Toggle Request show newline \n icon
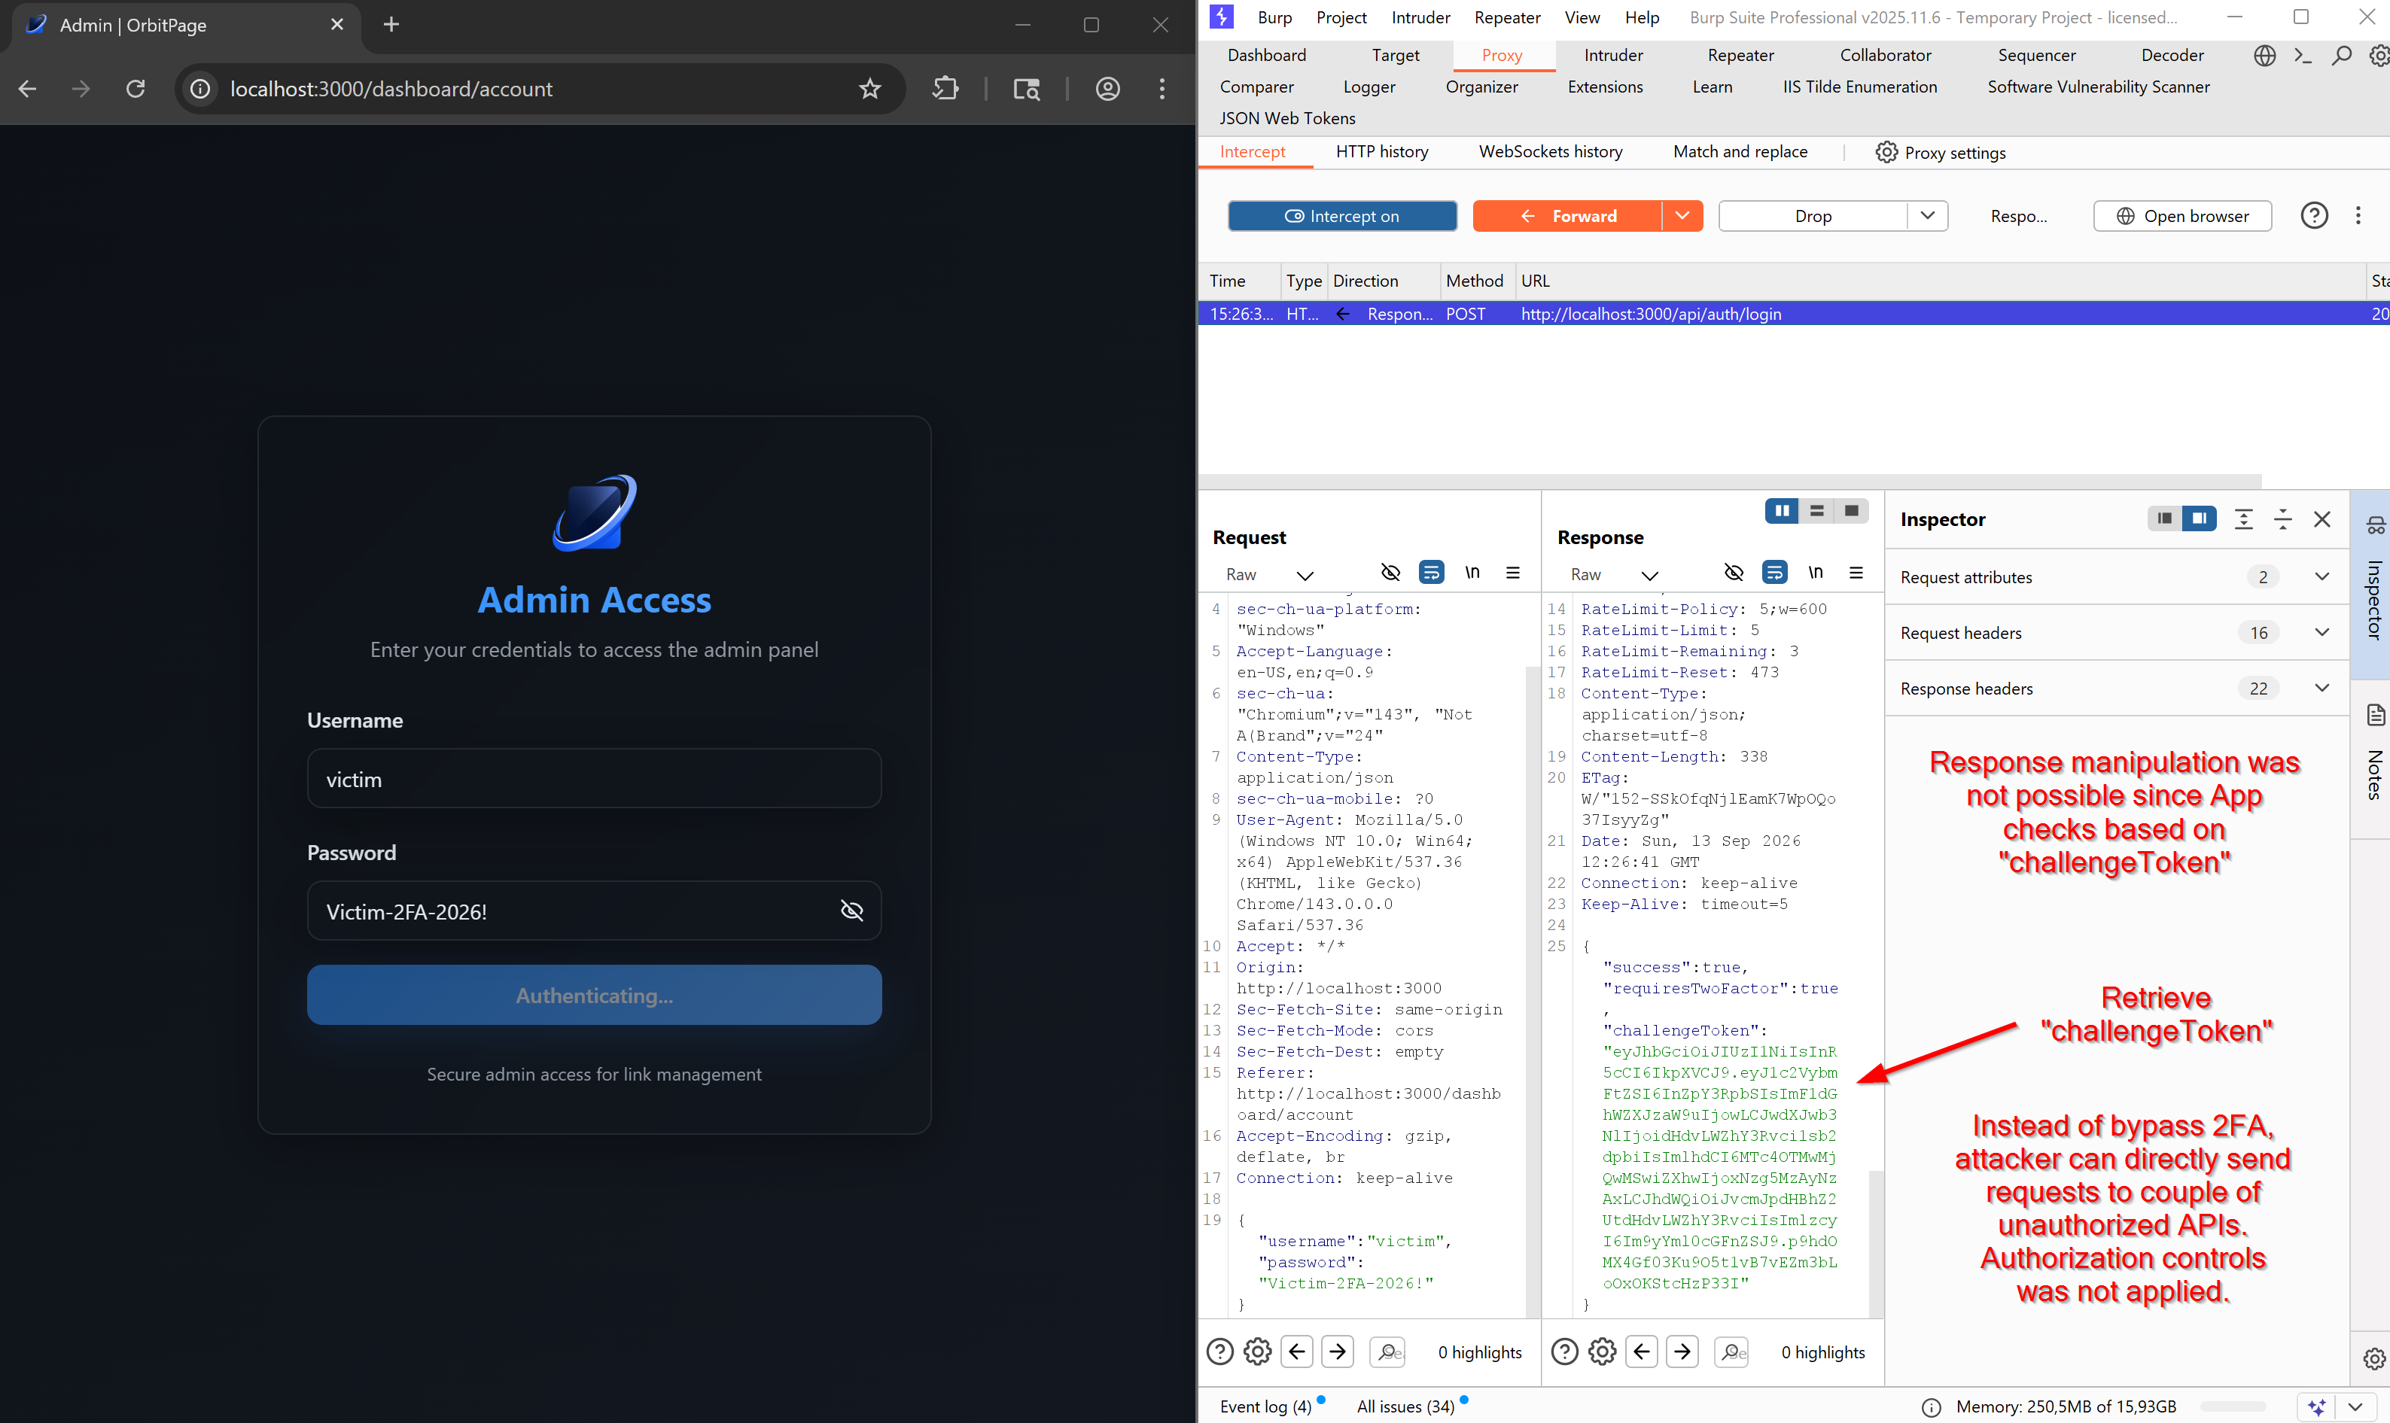 (1472, 573)
